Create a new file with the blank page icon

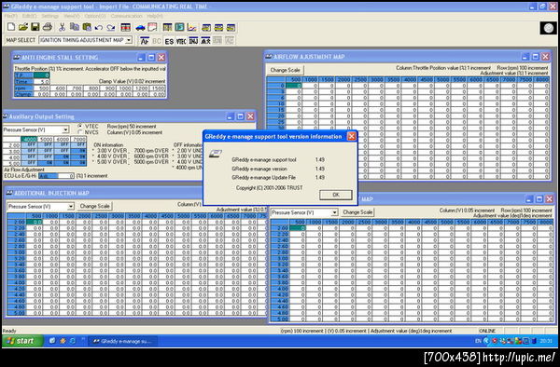coord(11,27)
